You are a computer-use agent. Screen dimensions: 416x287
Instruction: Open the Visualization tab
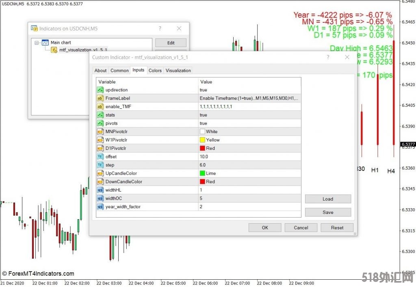(178, 70)
